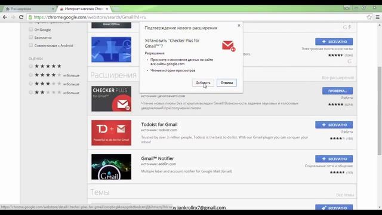Enable Совместимые с Android checkbox
Screen dimensions: 382x215
[x=30, y=45]
